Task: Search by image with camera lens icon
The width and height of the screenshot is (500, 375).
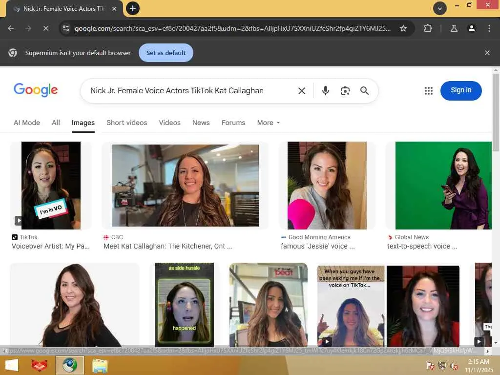Action: pyautogui.click(x=345, y=91)
